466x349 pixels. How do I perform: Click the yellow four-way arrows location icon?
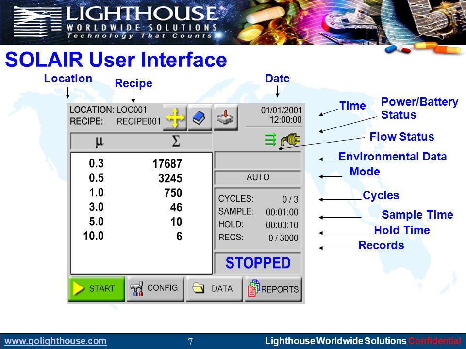tap(175, 117)
